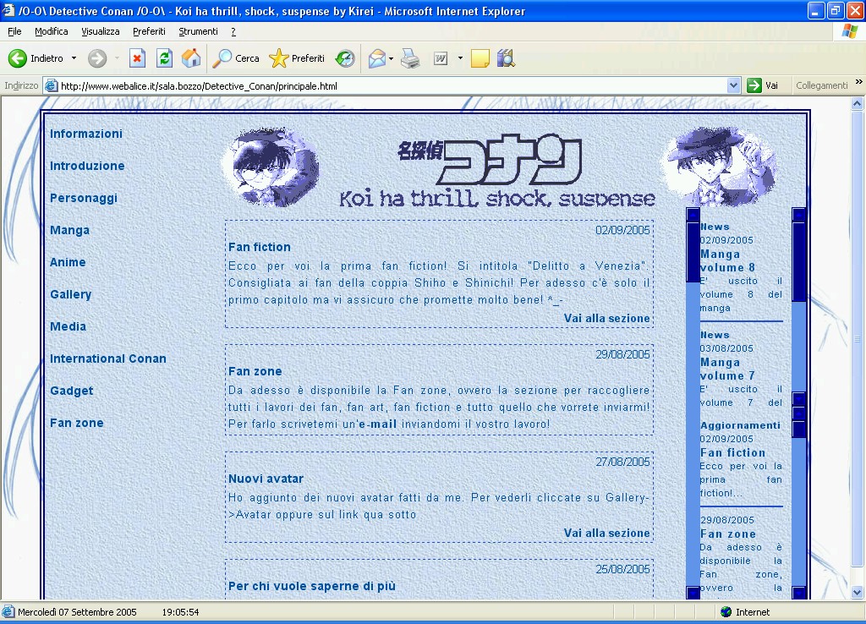Open the Anime sidebar link
866x624 pixels.
[68, 262]
